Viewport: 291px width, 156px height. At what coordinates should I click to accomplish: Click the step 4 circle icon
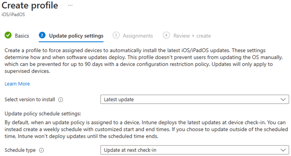click(x=166, y=35)
